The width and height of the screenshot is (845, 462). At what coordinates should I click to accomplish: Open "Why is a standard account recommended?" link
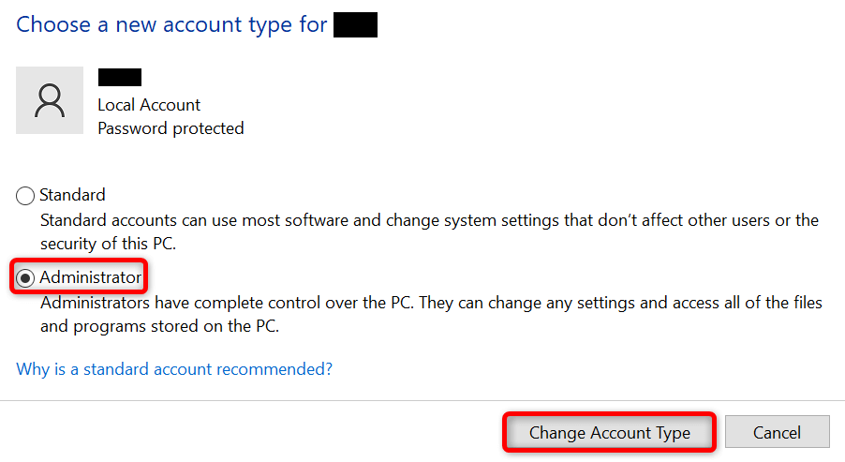174,369
